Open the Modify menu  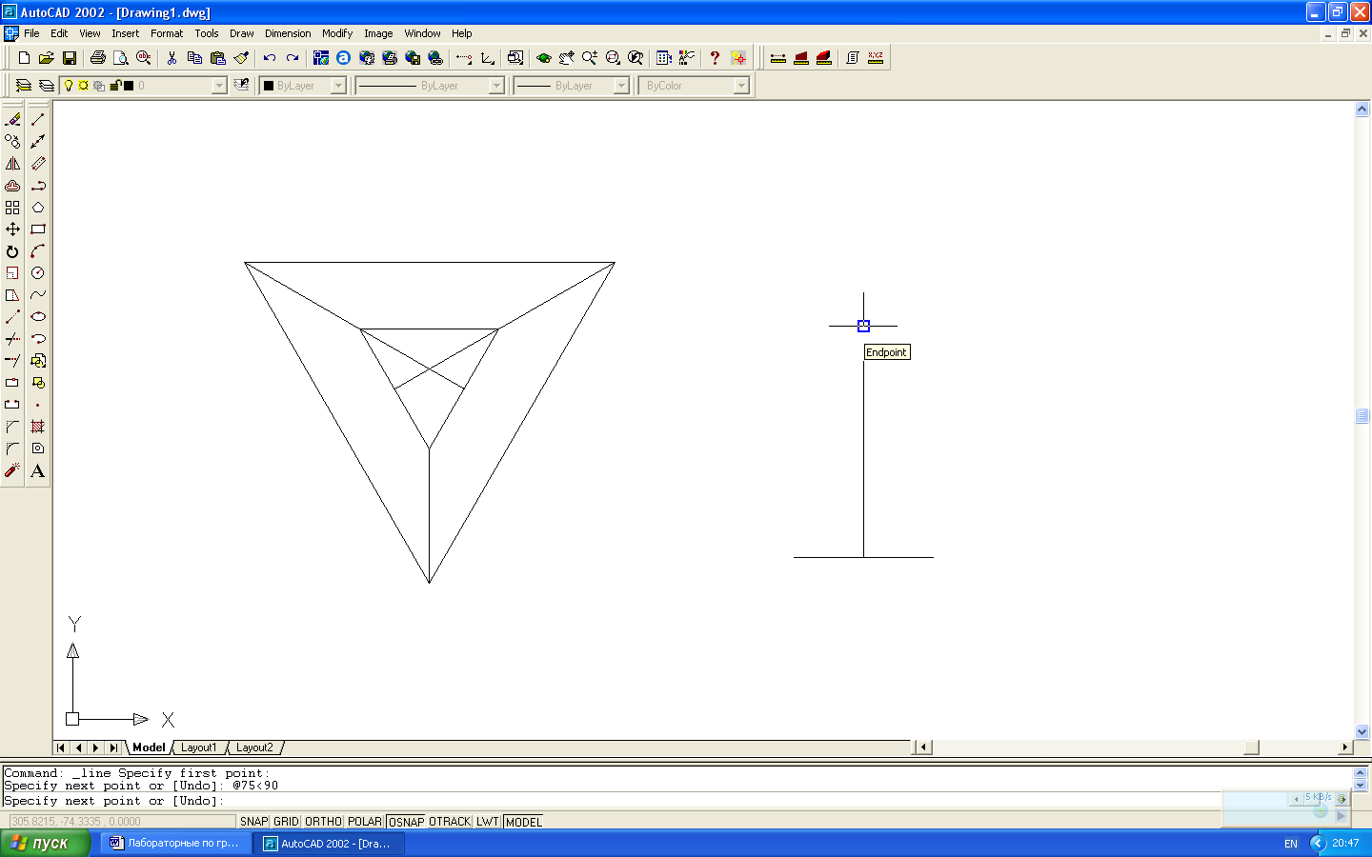pos(337,33)
